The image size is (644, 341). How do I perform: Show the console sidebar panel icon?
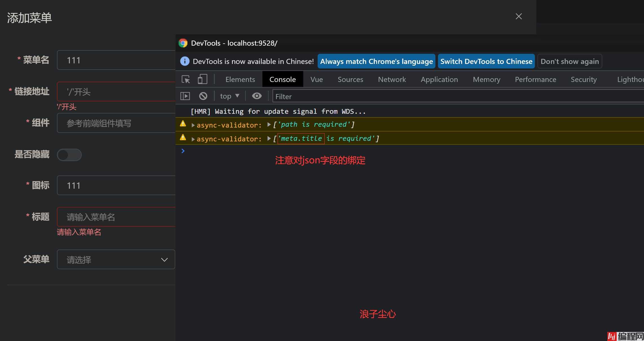[x=185, y=96]
